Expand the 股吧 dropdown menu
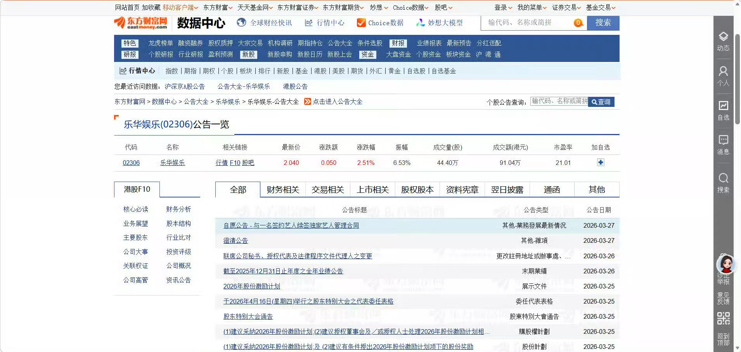The width and height of the screenshot is (741, 352). click(443, 7)
